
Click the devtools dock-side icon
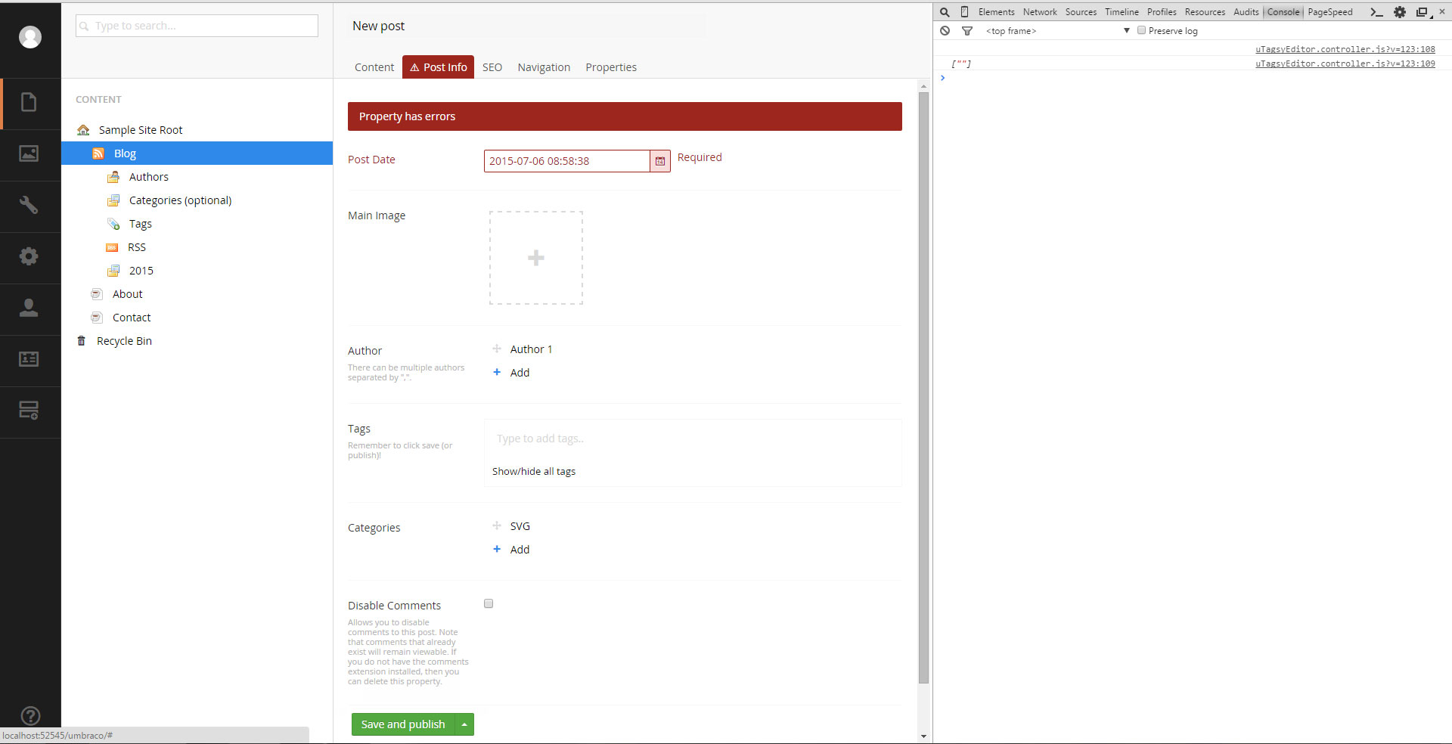[1423, 12]
